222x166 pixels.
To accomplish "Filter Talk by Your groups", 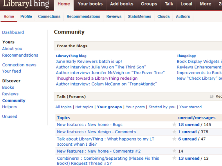I will pos(109,107).
